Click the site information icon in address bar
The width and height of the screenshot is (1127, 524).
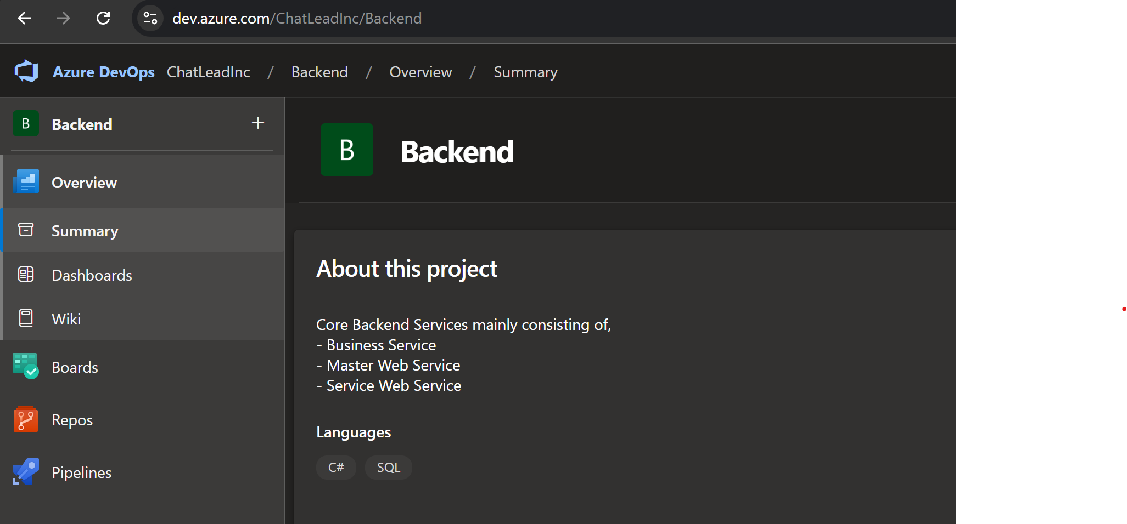(x=150, y=18)
